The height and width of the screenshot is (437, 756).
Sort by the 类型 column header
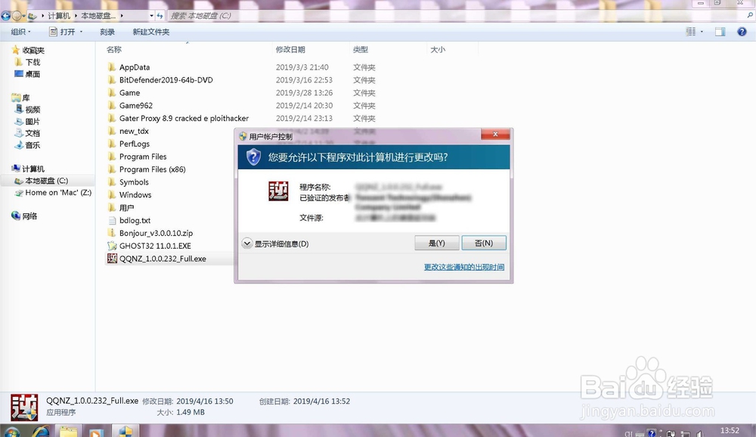pyautogui.click(x=361, y=50)
